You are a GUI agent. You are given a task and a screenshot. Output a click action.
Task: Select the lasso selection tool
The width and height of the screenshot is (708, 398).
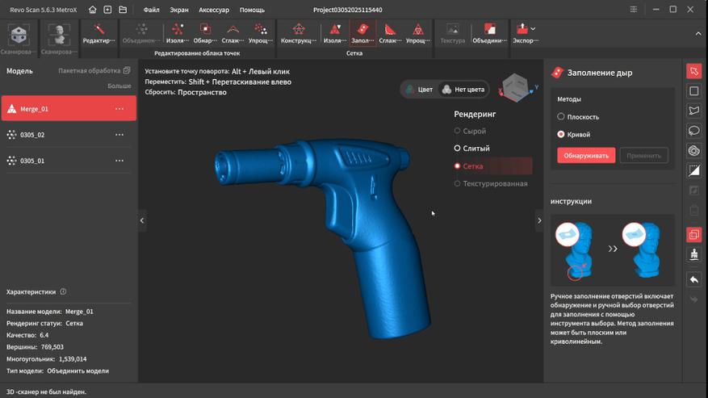click(x=694, y=131)
